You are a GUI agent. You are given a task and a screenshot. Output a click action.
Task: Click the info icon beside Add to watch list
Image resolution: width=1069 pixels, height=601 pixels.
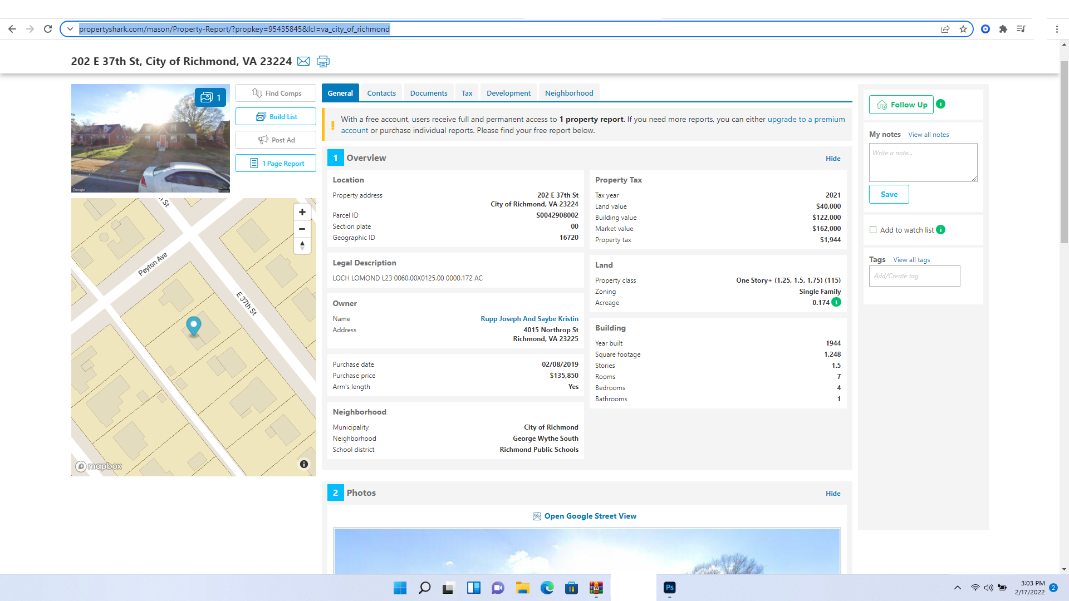[941, 230]
